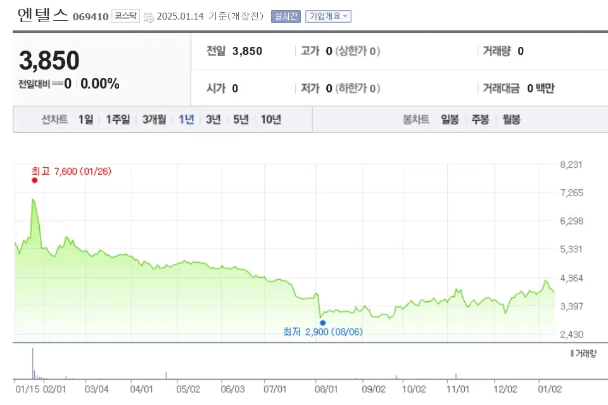Open the 기업개요 dropdown
This screenshot has height=405, width=608.
tap(327, 16)
